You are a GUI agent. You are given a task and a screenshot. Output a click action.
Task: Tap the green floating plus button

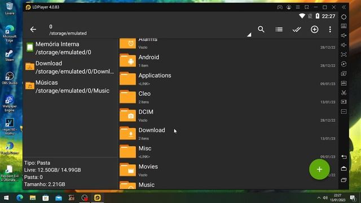(319, 169)
